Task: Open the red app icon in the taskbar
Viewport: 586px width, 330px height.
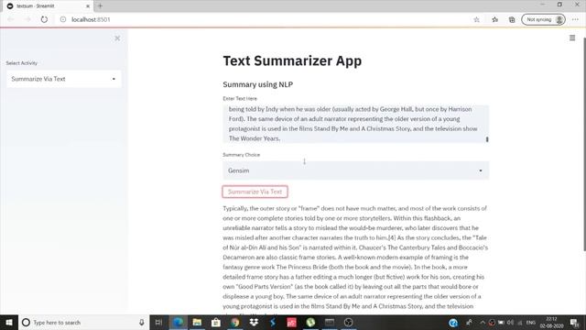Action: tap(291, 323)
